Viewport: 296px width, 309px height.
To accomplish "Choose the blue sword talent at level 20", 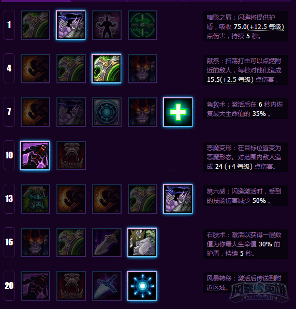I will (107, 286).
